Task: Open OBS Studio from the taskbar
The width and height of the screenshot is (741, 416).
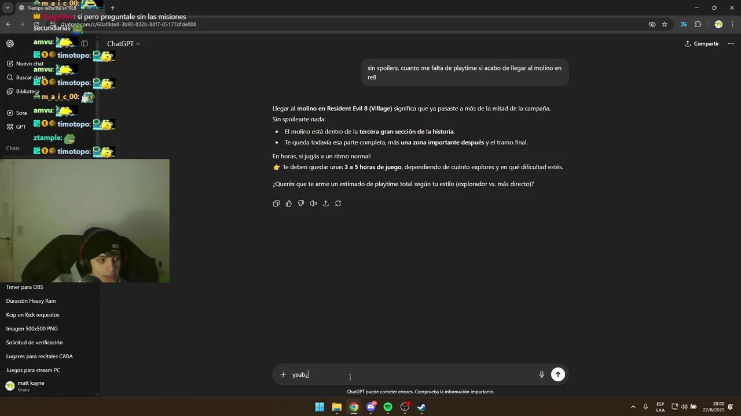Action: pyautogui.click(x=405, y=407)
